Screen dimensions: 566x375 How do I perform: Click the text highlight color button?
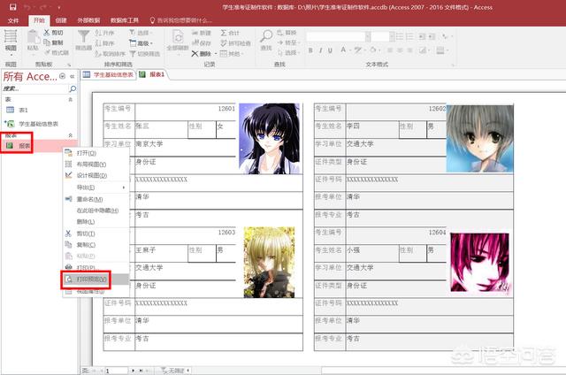point(357,50)
